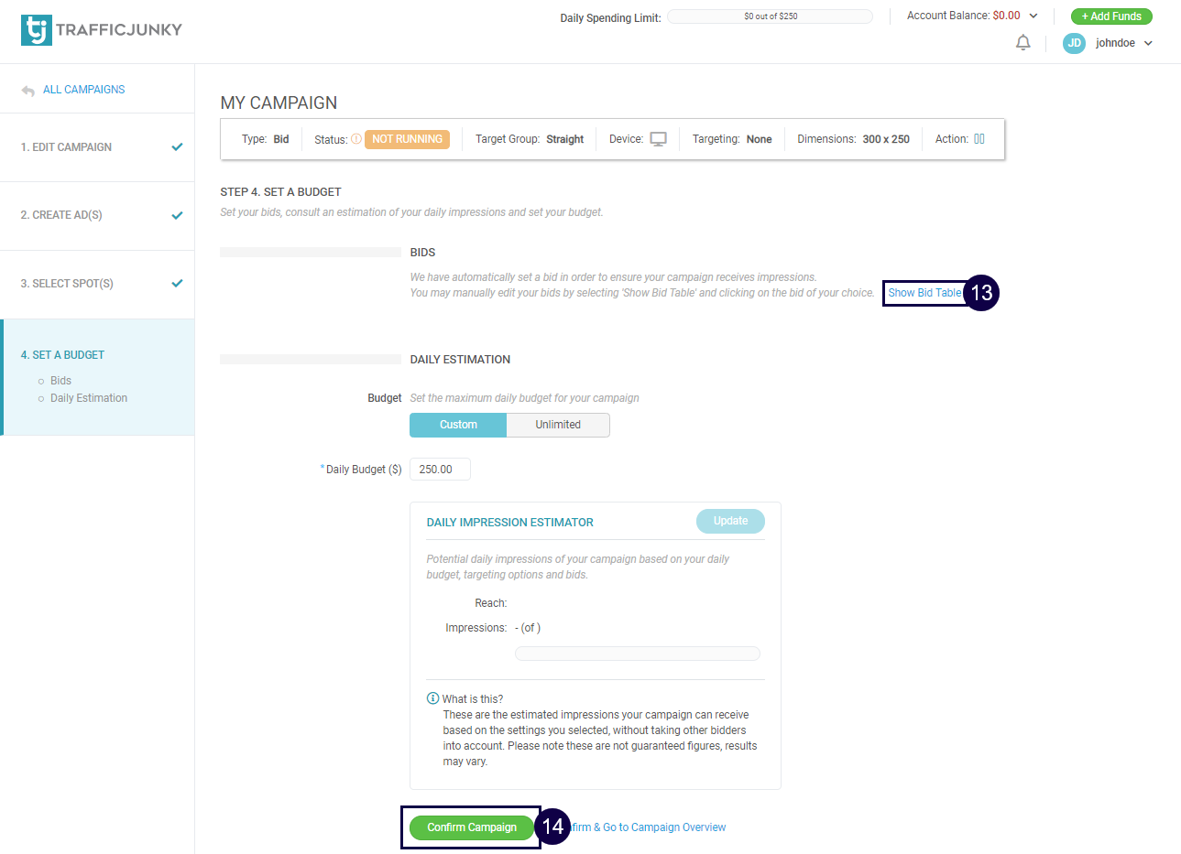1181x854 pixels.
Task: Click the TrafficJunky logo icon
Action: [x=37, y=29]
